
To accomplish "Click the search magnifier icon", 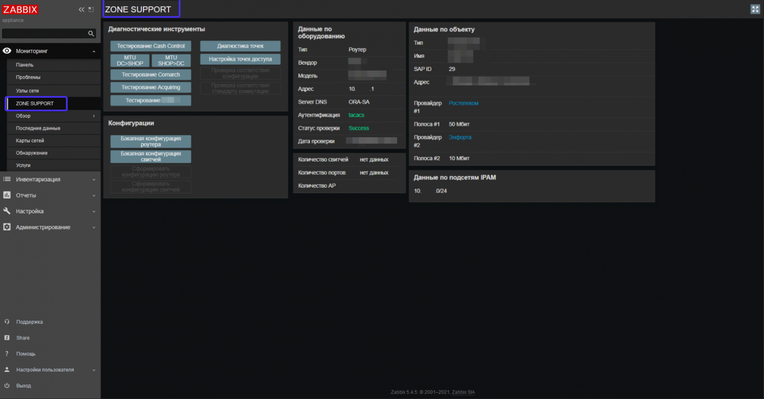I will (x=91, y=33).
